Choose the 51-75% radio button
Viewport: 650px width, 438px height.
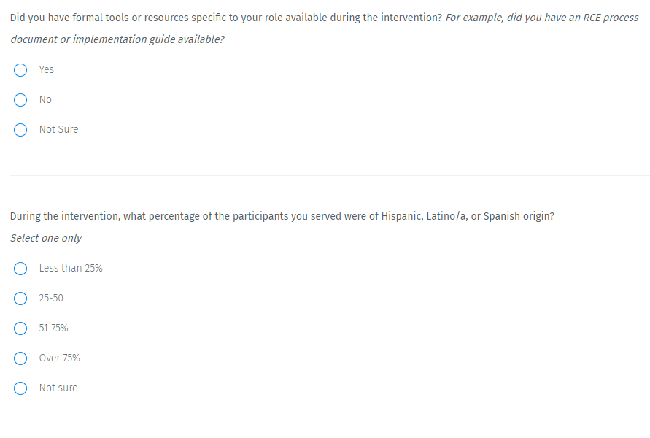[x=22, y=328]
